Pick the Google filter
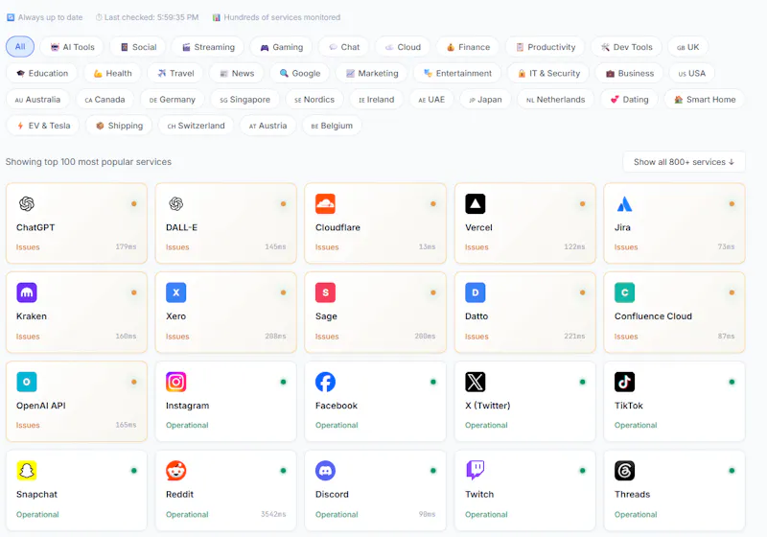767x537 pixels. pos(299,74)
